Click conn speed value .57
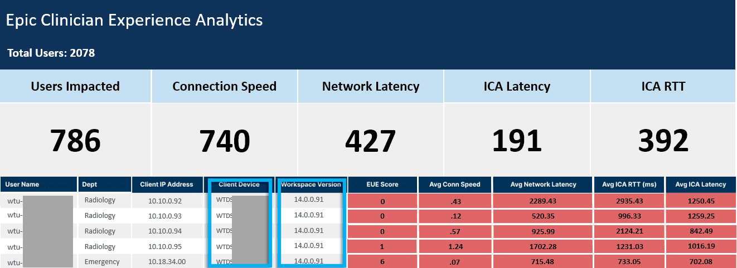The width and height of the screenshot is (737, 268). click(x=455, y=231)
